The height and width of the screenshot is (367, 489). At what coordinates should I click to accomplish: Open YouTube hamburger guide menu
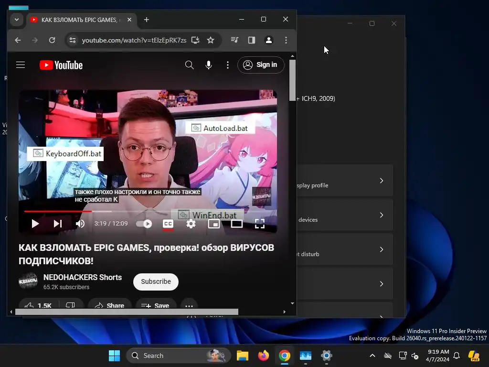coord(21,65)
